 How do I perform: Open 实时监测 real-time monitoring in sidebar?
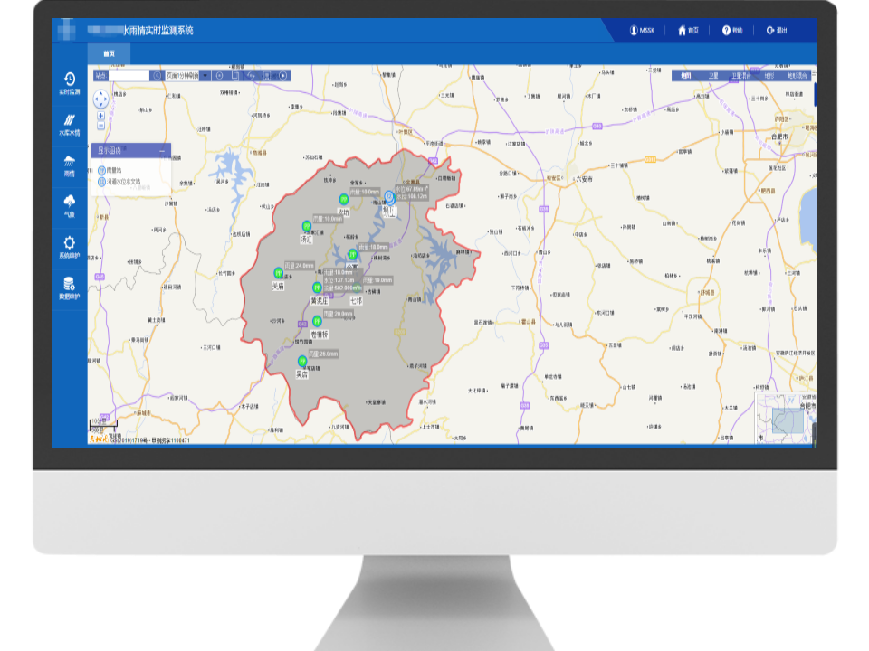pos(70,83)
